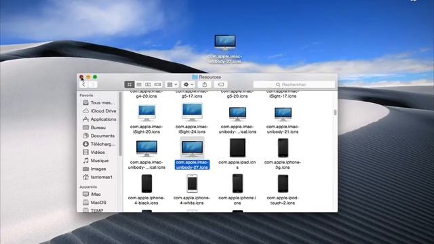Select com.apple.iphone-3g.icns icon
Screen dimensions: 434x244
pos(283,148)
